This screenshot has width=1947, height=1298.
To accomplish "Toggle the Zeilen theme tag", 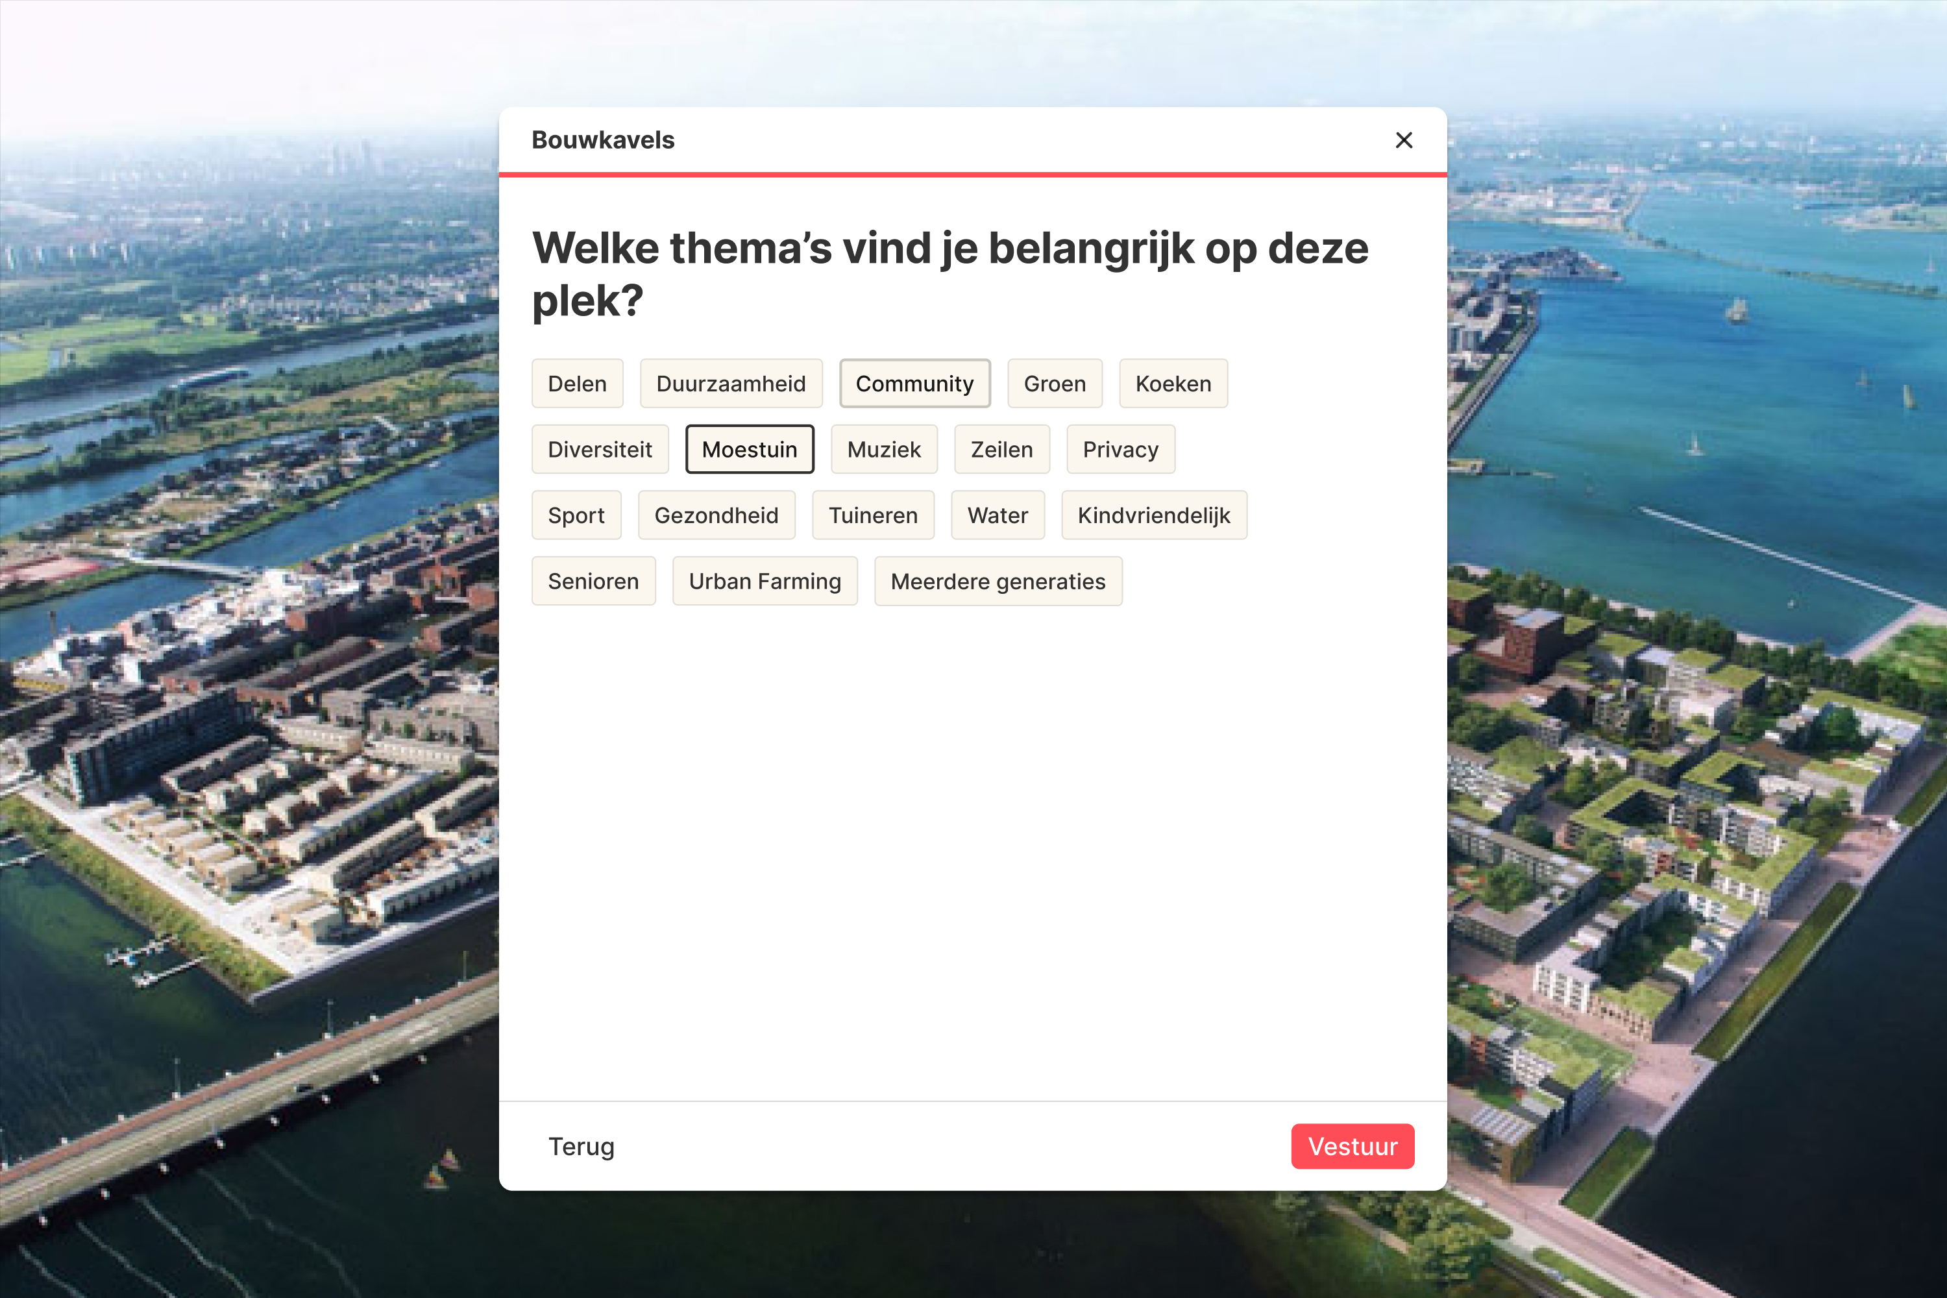I will click(x=1001, y=448).
